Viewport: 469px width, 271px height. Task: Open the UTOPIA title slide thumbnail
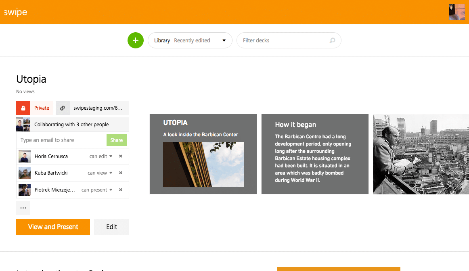tap(203, 154)
